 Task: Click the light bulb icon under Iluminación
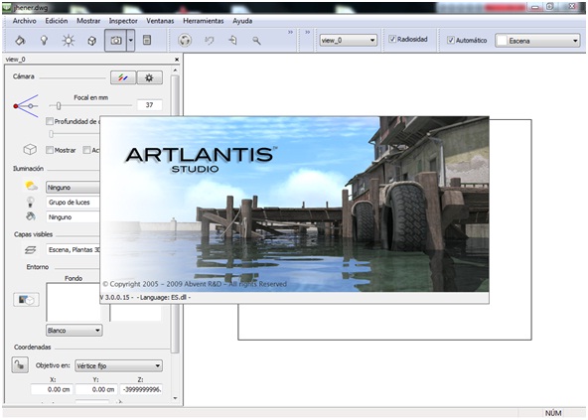(31, 202)
